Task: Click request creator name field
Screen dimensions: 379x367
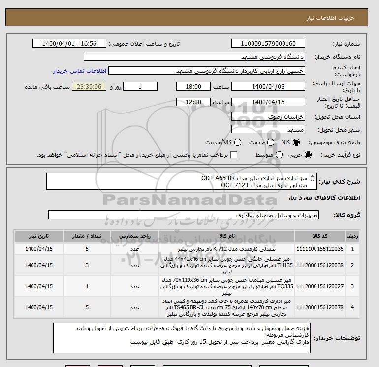Action: (x=207, y=70)
